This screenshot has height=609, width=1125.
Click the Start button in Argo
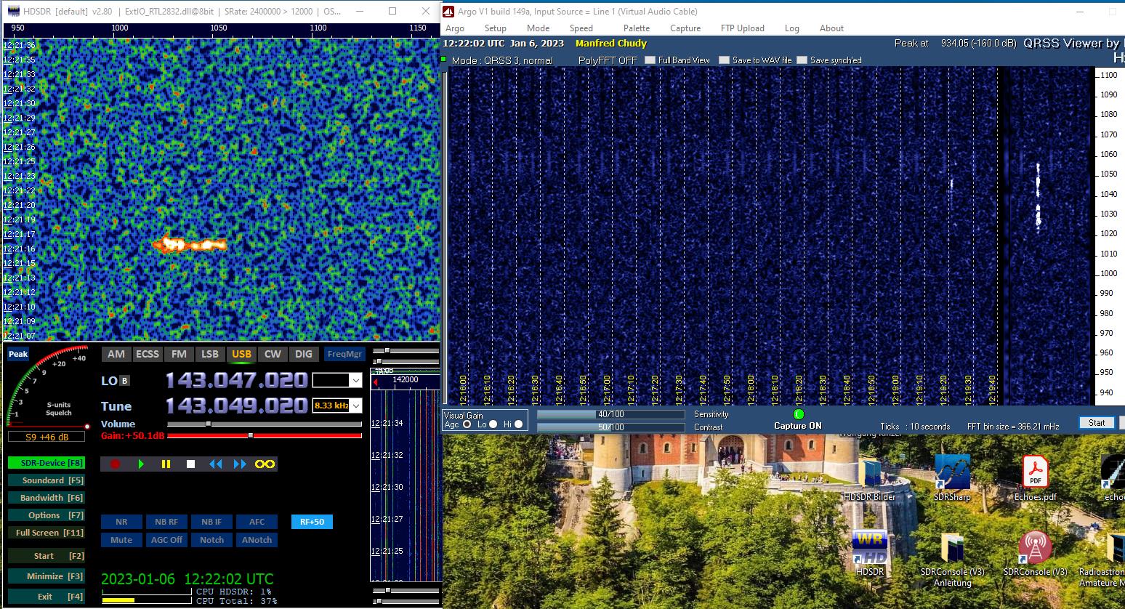pyautogui.click(x=1097, y=423)
